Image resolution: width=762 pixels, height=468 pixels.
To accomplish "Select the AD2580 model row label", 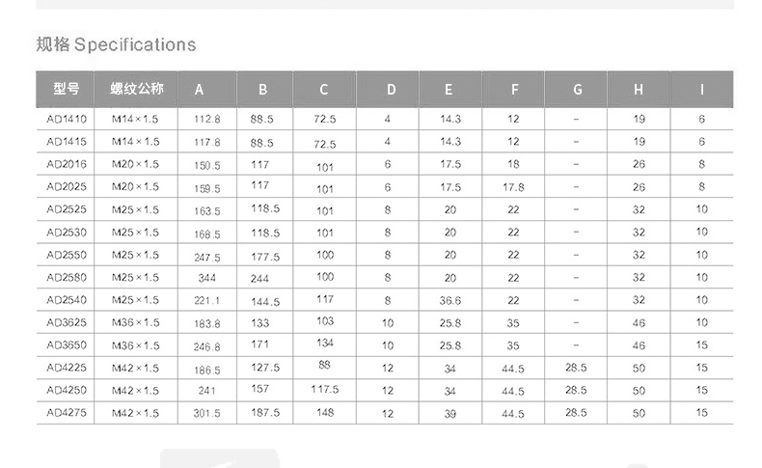I will coord(67,277).
